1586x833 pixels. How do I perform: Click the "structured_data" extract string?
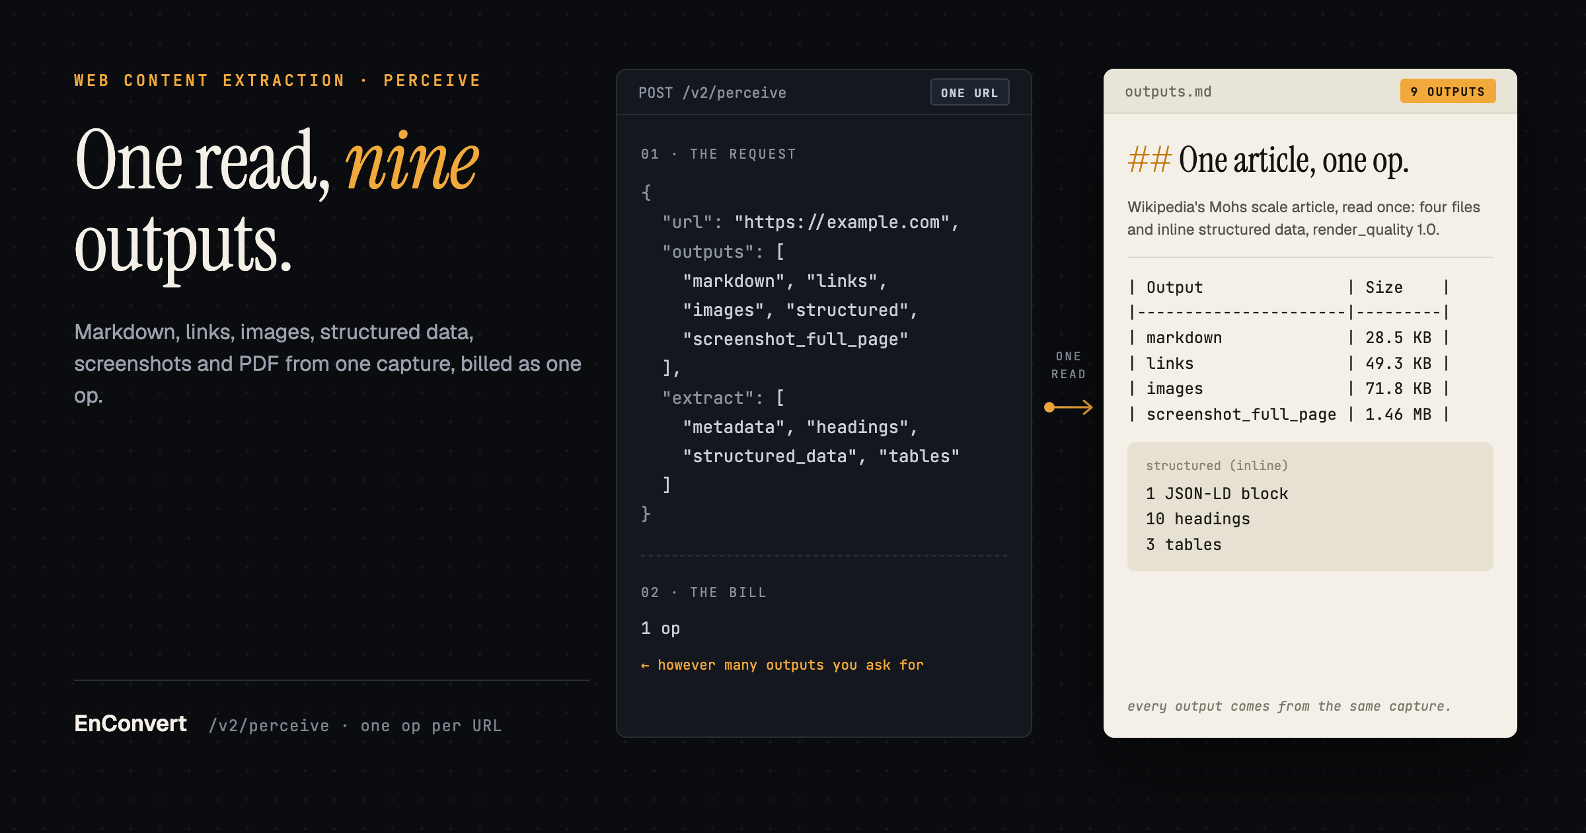770,456
